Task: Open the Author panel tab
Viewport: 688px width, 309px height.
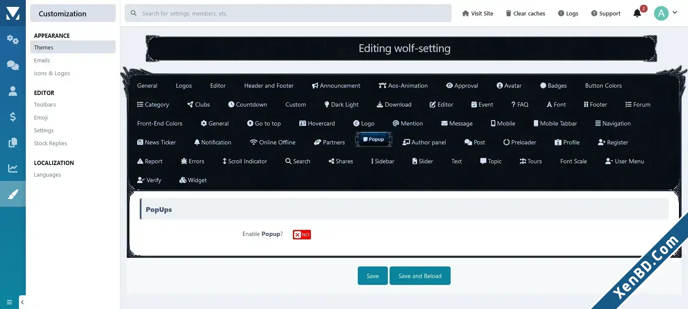Action: 424,142
